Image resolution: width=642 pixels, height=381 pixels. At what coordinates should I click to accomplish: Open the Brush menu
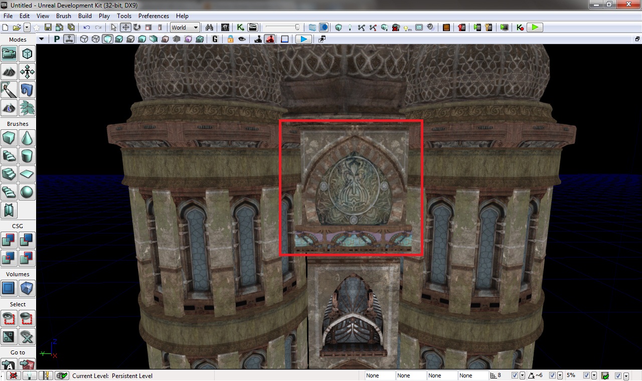pos(64,16)
